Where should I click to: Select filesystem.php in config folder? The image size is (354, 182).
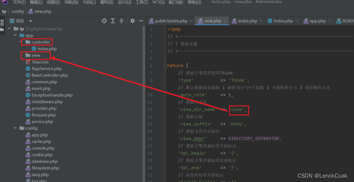(43, 168)
